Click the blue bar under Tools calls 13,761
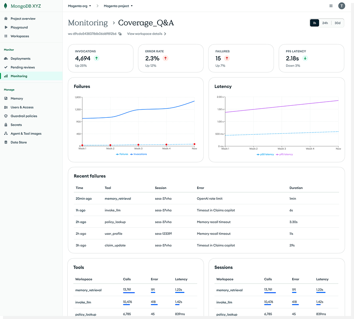Viewport: 354px width, 319px height. pos(129,293)
